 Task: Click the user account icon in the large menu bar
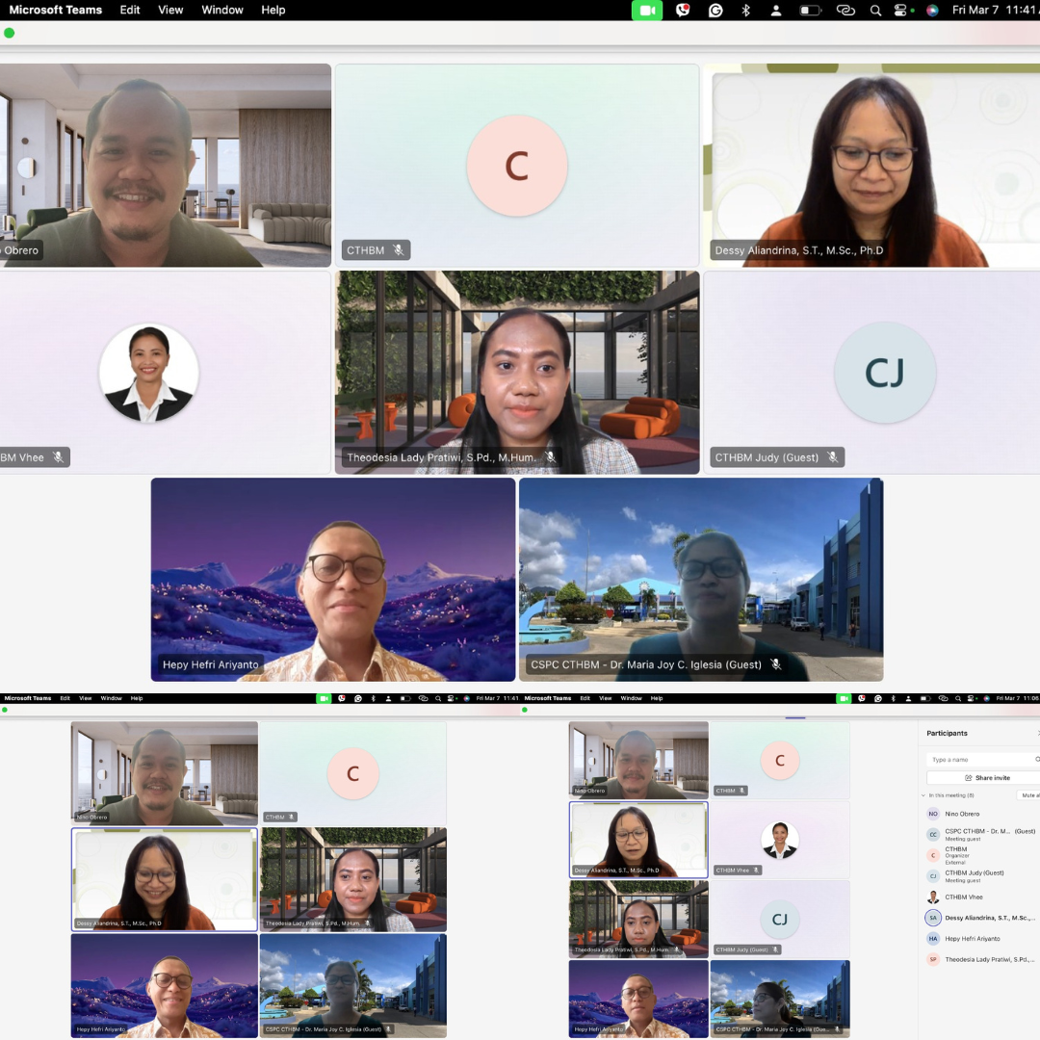(776, 10)
